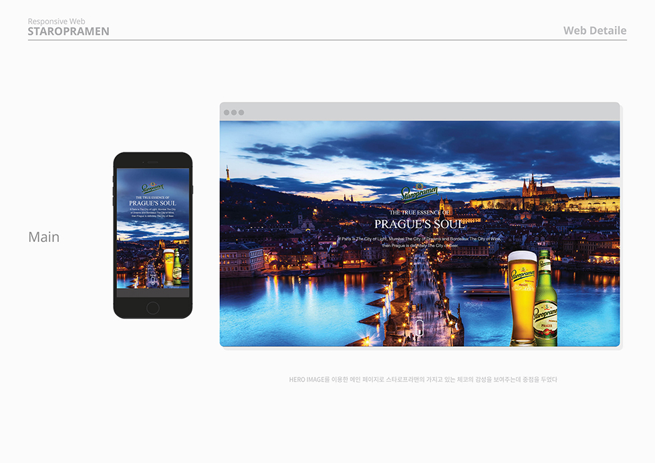Viewport: 655px width, 463px height.
Task: Click the green Staropramen bottle on desktop hero
Action: pos(545,297)
